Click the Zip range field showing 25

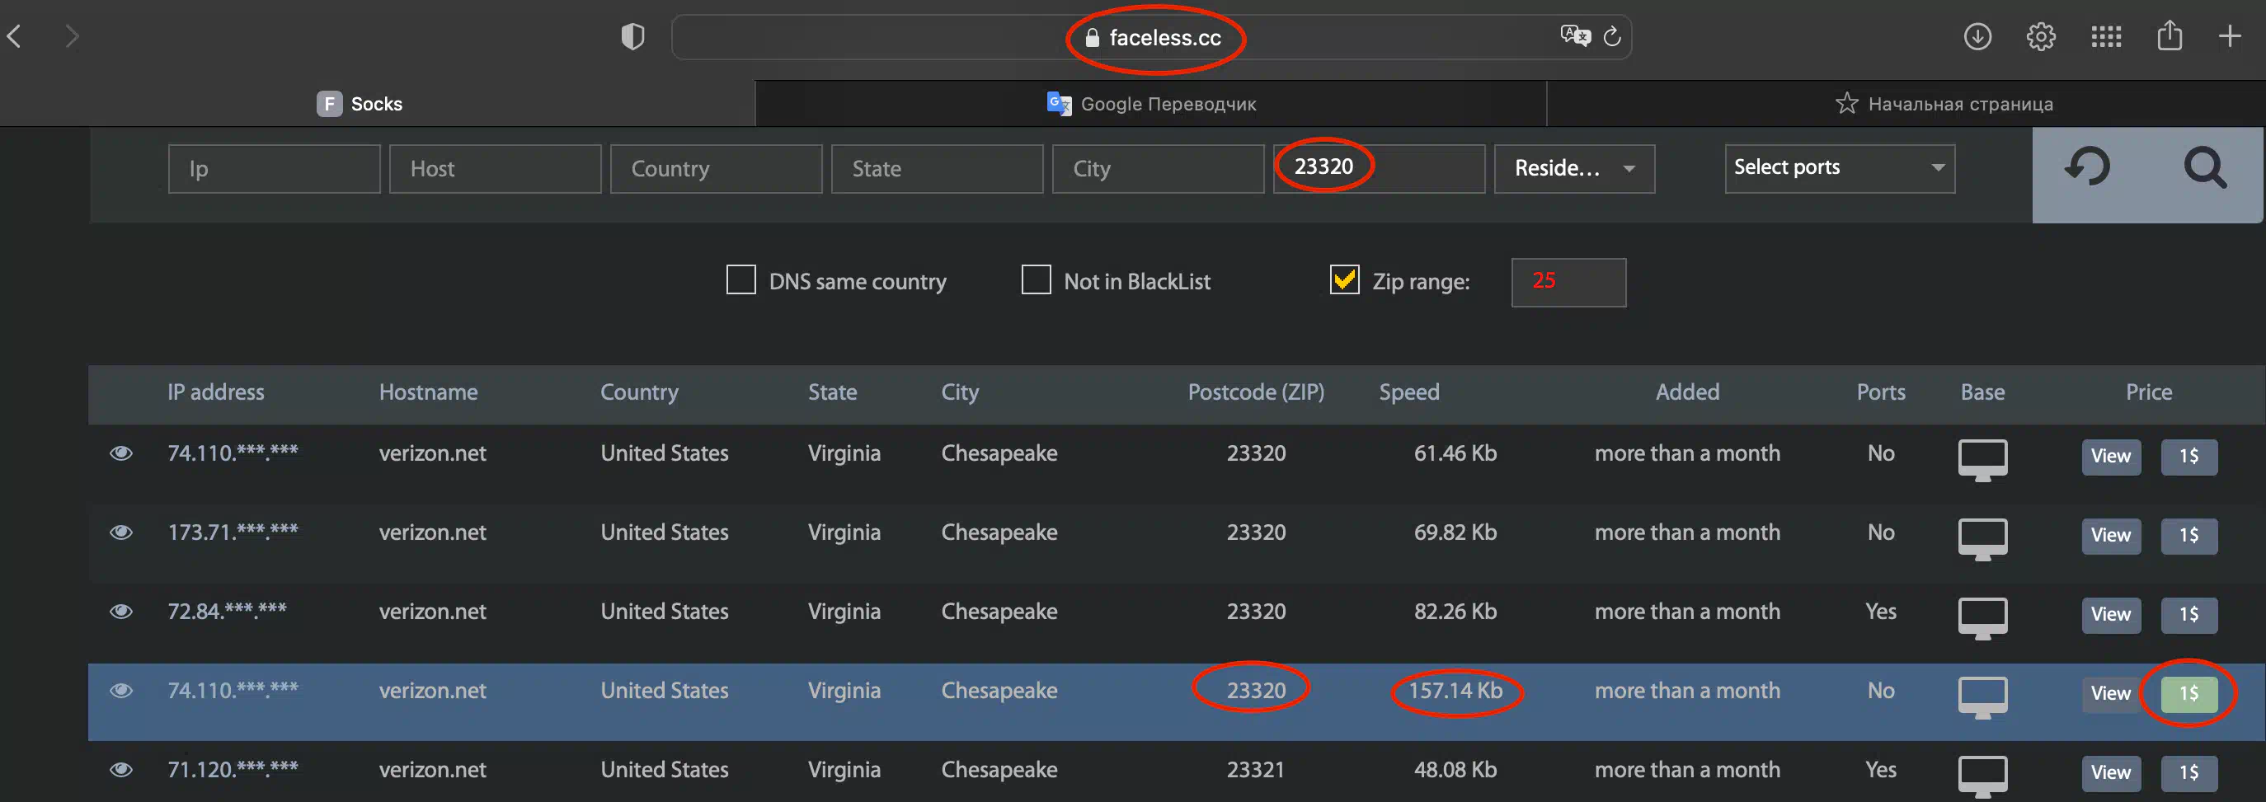pos(1568,281)
